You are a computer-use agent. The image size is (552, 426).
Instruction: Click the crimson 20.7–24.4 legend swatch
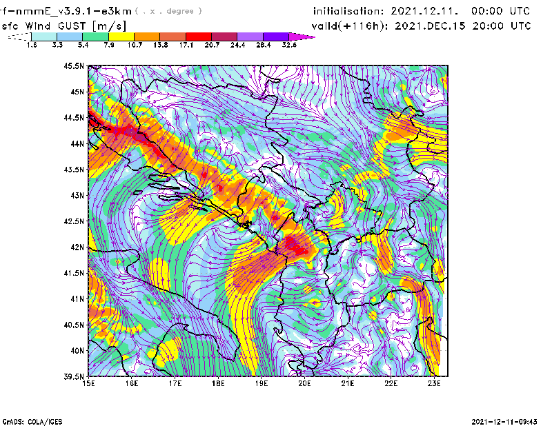pos(224,37)
